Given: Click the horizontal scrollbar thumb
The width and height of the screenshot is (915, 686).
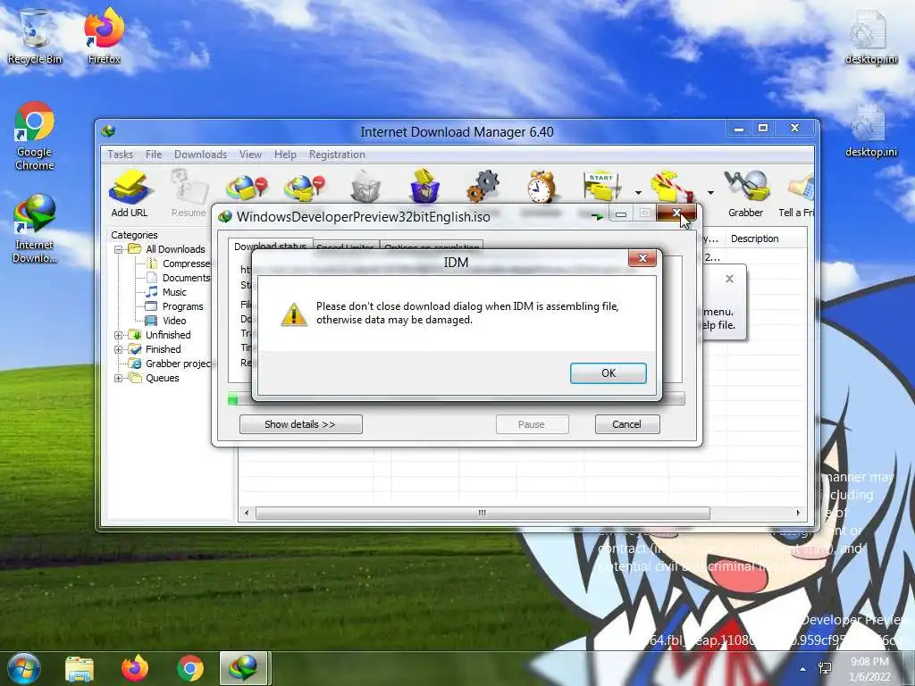Looking at the screenshot, I should pos(483,514).
